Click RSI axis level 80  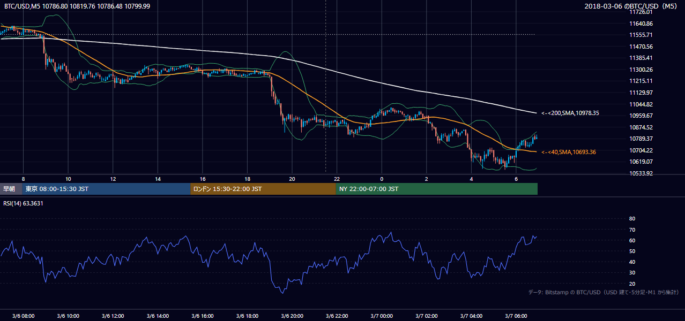(x=632, y=219)
